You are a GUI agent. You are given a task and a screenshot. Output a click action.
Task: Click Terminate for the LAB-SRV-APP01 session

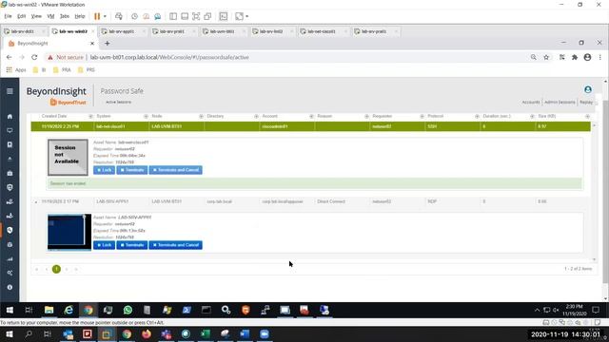pos(132,245)
